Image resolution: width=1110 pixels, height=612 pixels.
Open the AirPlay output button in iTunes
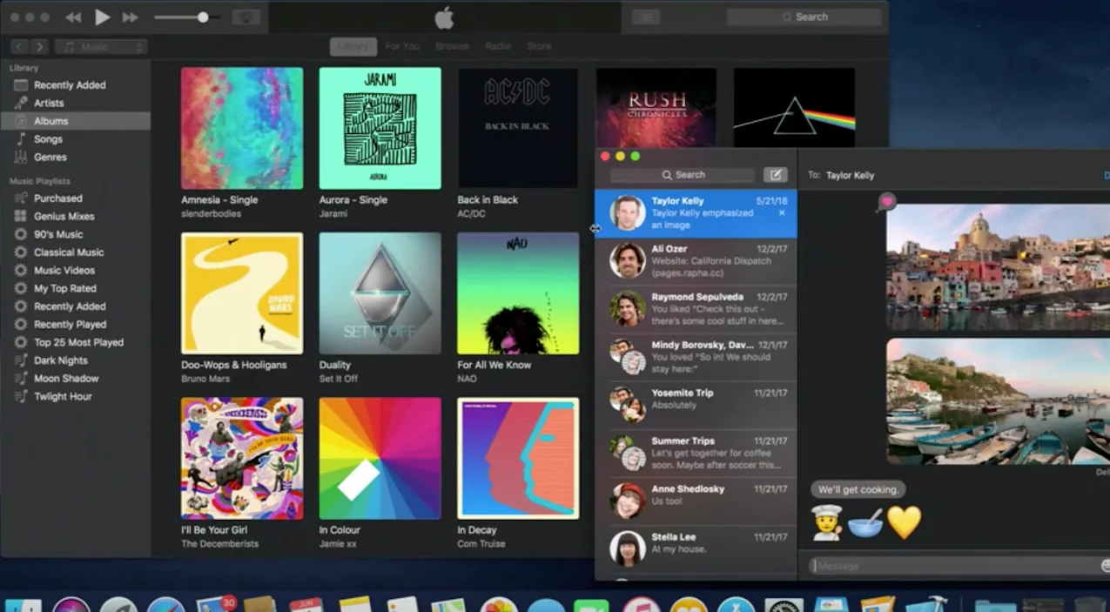click(x=246, y=17)
